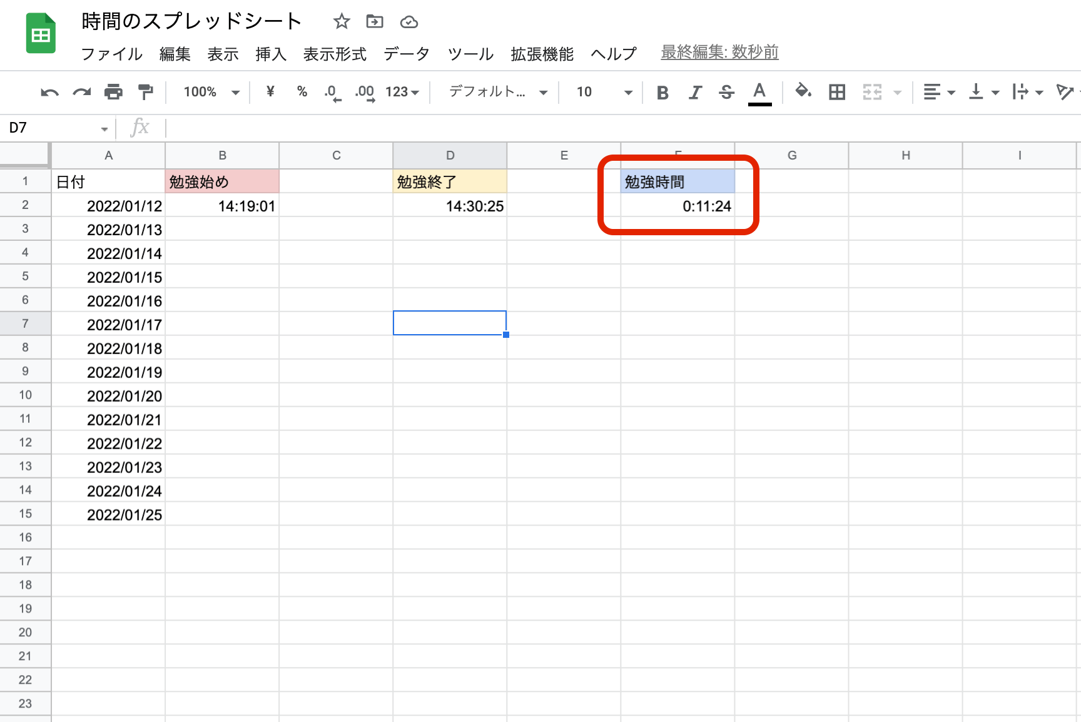Select the date cell 2022/01/25
This screenshot has height=722, width=1081.
[108, 514]
